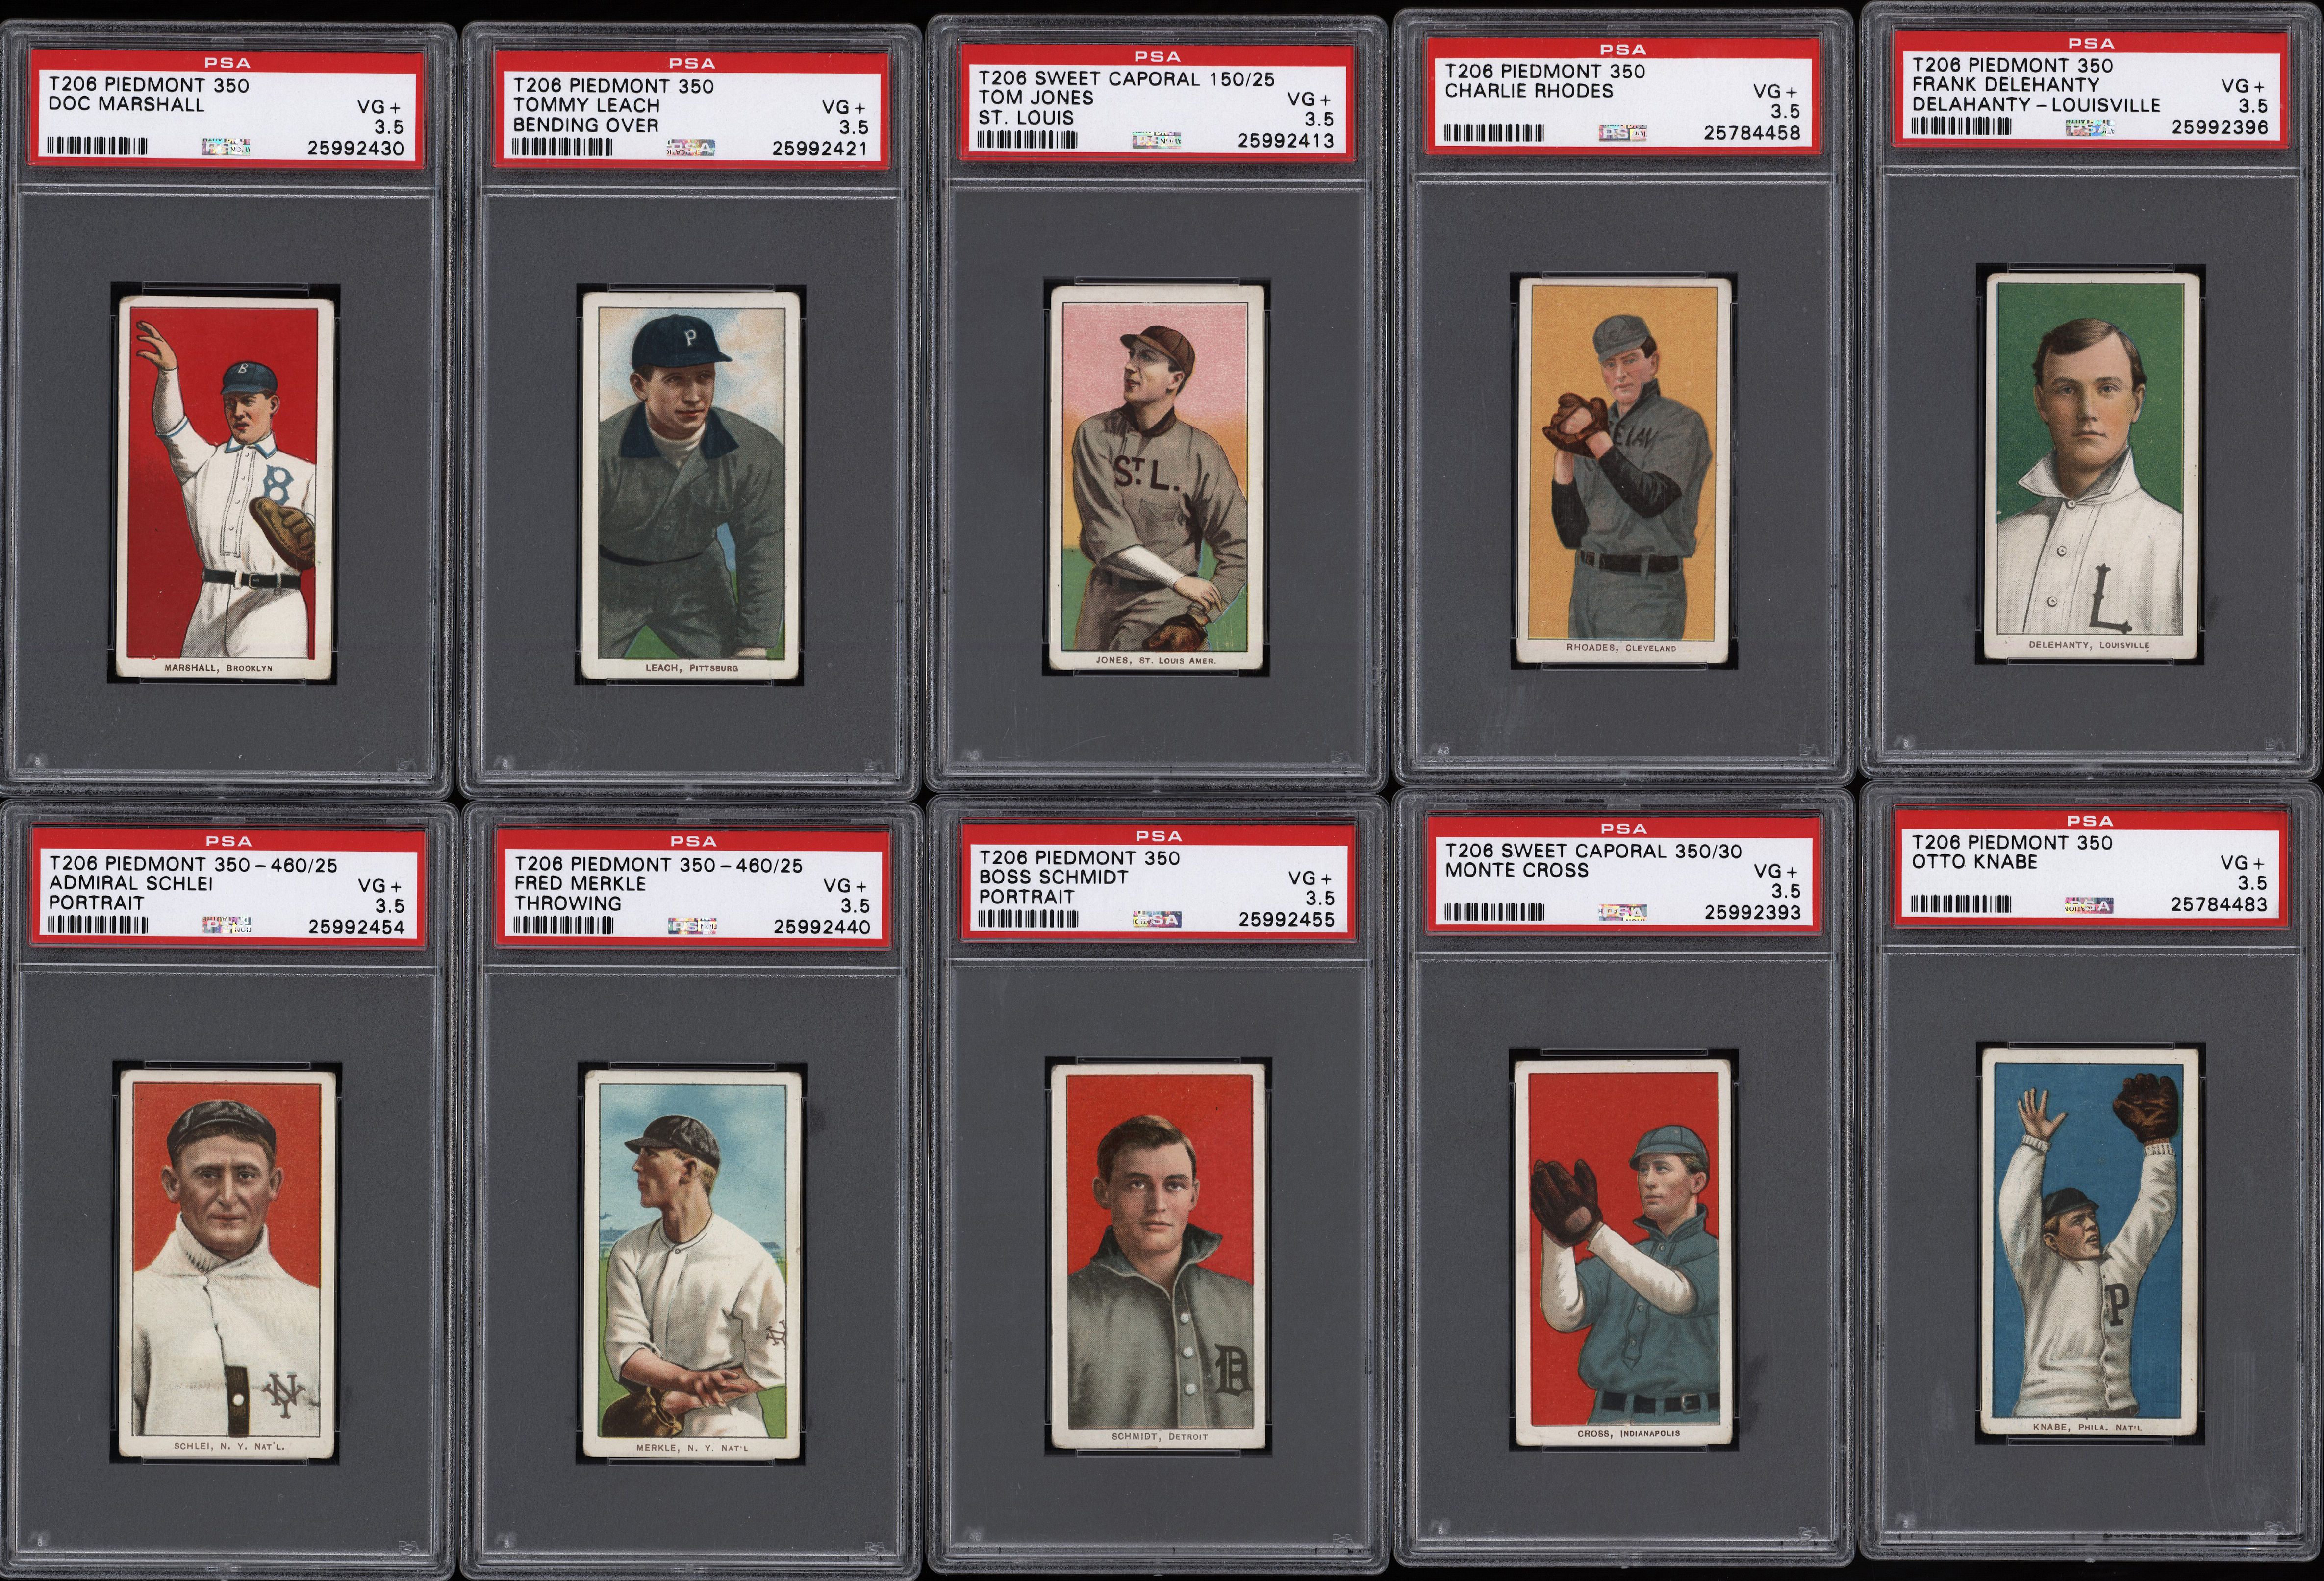This screenshot has height=1581, width=2324.
Task: Click 'CROSS, INDIANAPOLIS' caption on card
Action: click(1628, 1433)
